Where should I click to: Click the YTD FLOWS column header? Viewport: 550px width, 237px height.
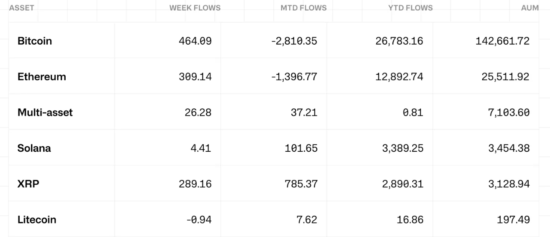(x=411, y=8)
